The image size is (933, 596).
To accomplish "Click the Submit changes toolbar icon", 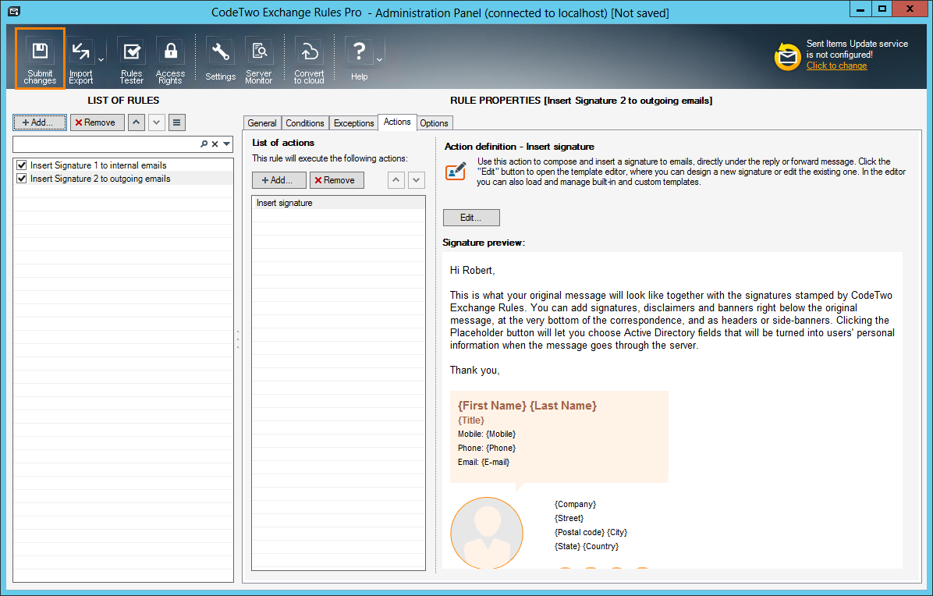I will pyautogui.click(x=40, y=59).
